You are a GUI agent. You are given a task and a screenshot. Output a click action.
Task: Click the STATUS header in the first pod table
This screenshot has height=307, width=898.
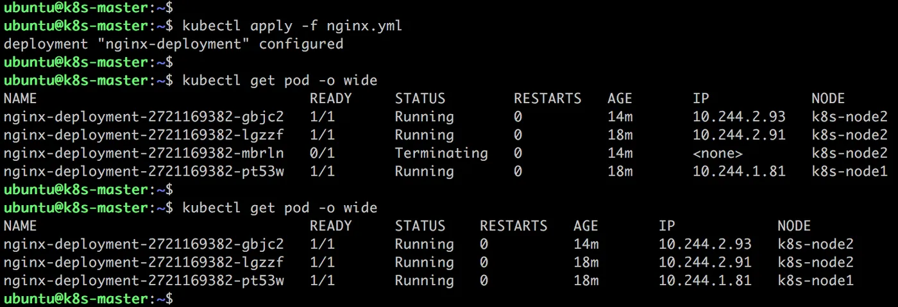click(x=419, y=99)
